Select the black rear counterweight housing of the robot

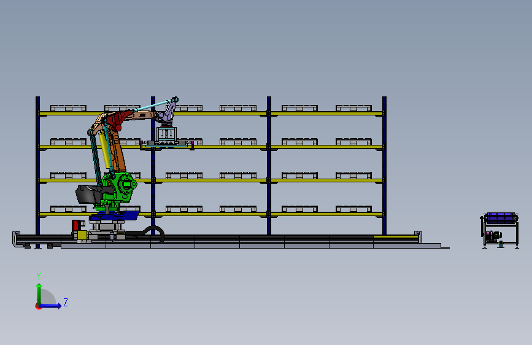(x=89, y=194)
